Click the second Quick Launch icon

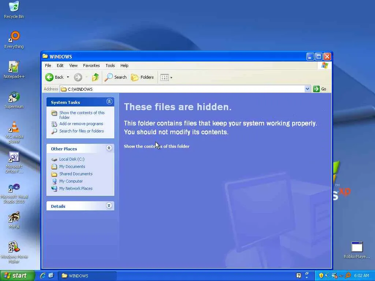point(51,276)
